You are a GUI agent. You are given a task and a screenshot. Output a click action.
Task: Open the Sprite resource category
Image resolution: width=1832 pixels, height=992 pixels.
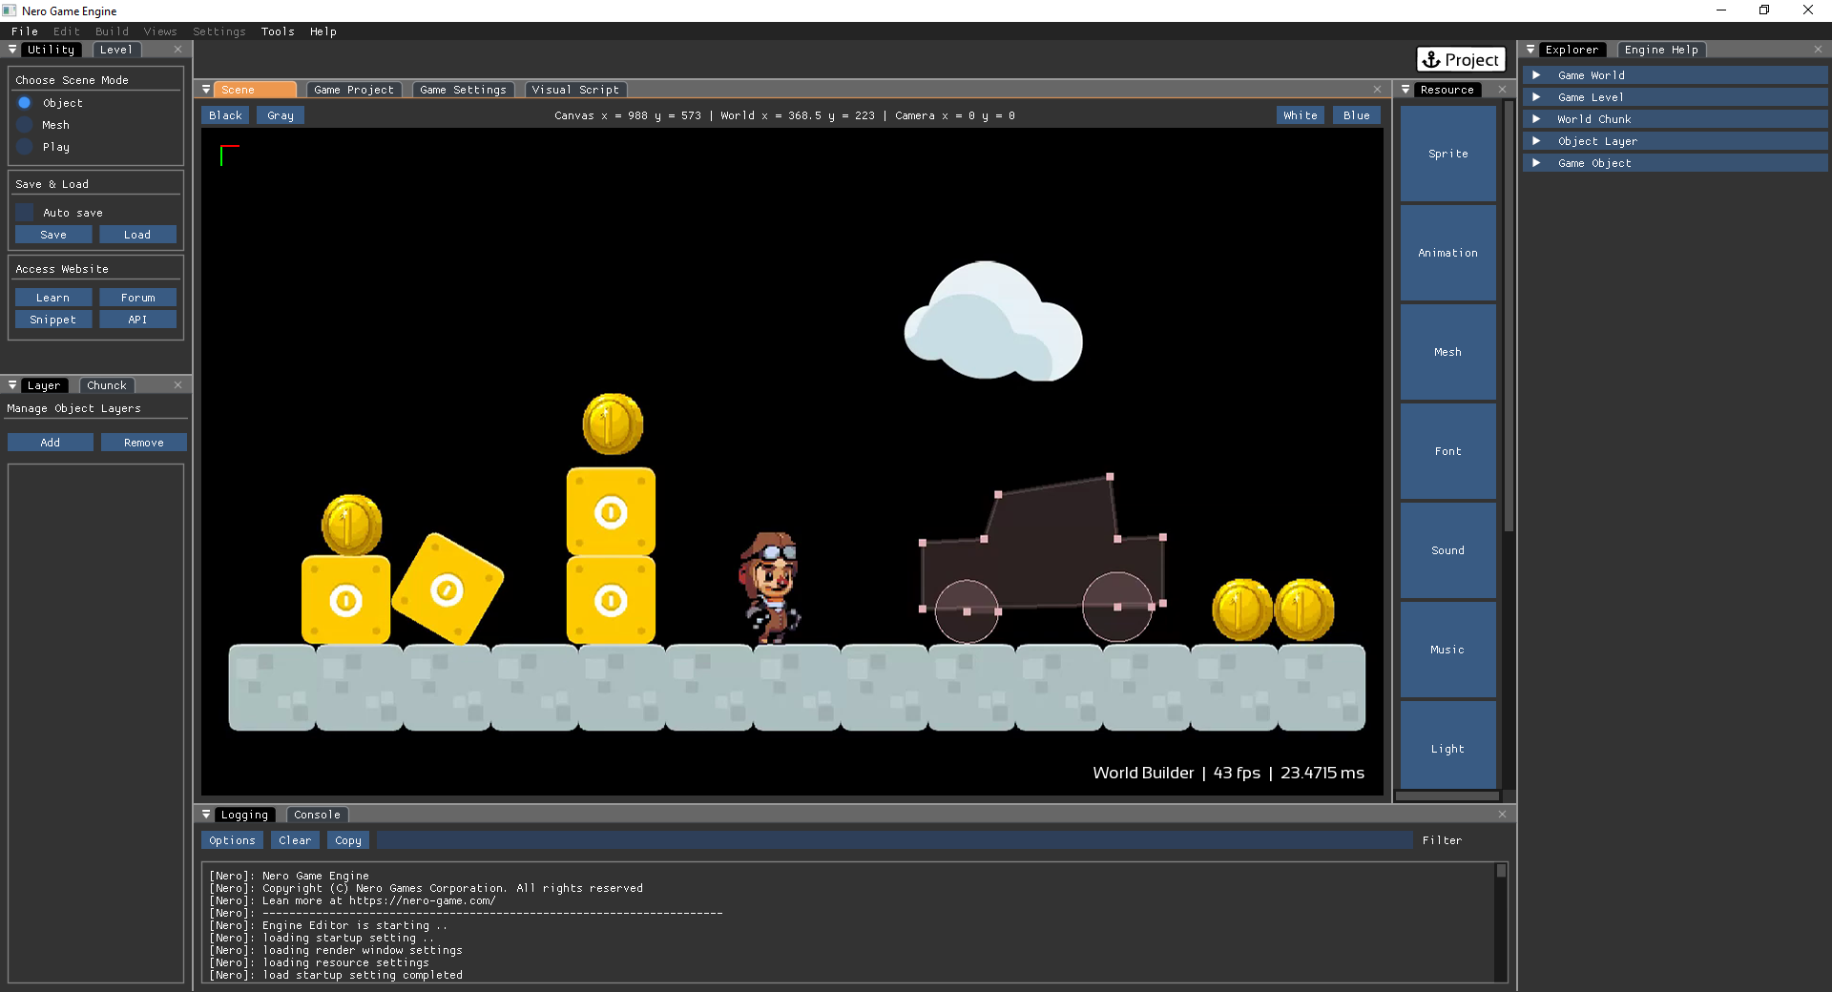tap(1448, 154)
